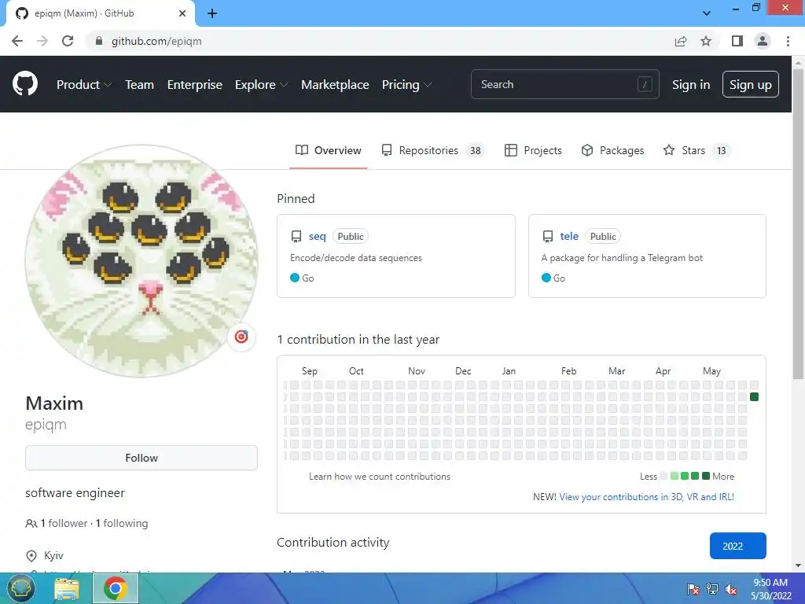Expand the Pricing menu
805x604 pixels.
406,85
